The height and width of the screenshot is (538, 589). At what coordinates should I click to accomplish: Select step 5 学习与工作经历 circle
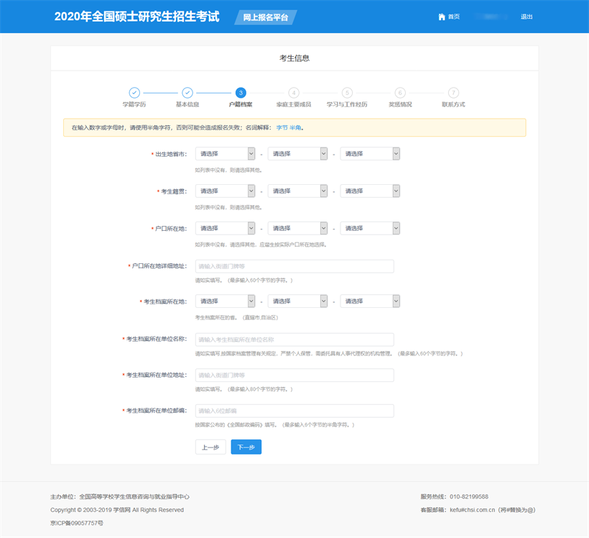point(347,93)
